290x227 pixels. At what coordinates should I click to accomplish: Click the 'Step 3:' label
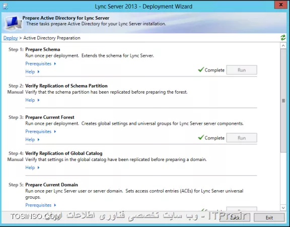(x=16, y=117)
